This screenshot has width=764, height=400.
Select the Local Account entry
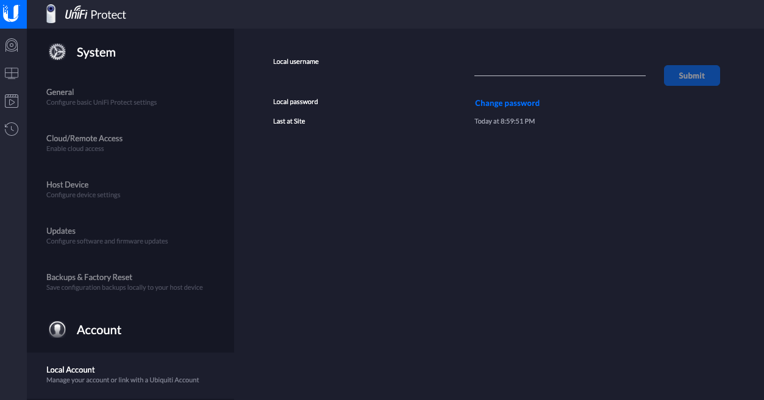(x=71, y=370)
